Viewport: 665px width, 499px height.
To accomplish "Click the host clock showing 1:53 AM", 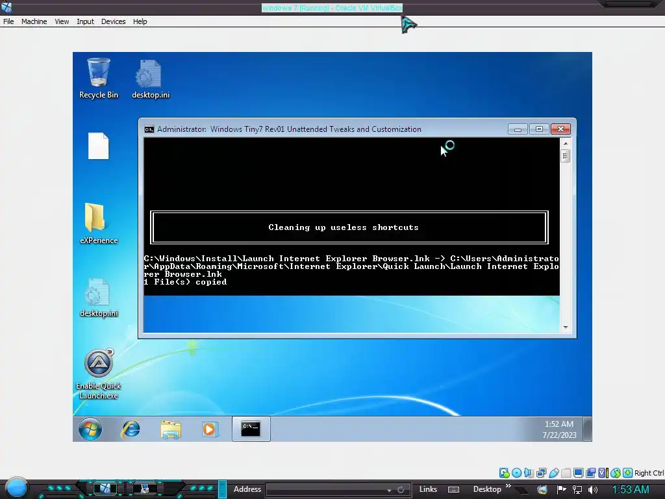I will [631, 489].
